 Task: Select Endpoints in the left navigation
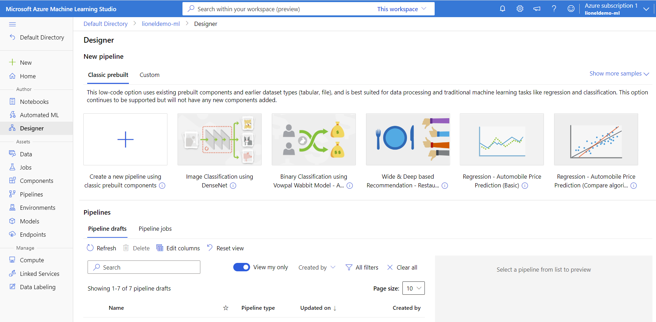33,234
